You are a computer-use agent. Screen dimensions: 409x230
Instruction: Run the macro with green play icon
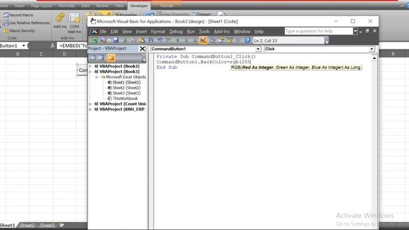tap(178, 40)
